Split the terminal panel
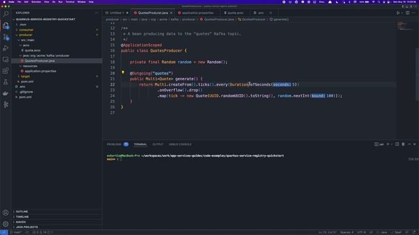 (397, 144)
